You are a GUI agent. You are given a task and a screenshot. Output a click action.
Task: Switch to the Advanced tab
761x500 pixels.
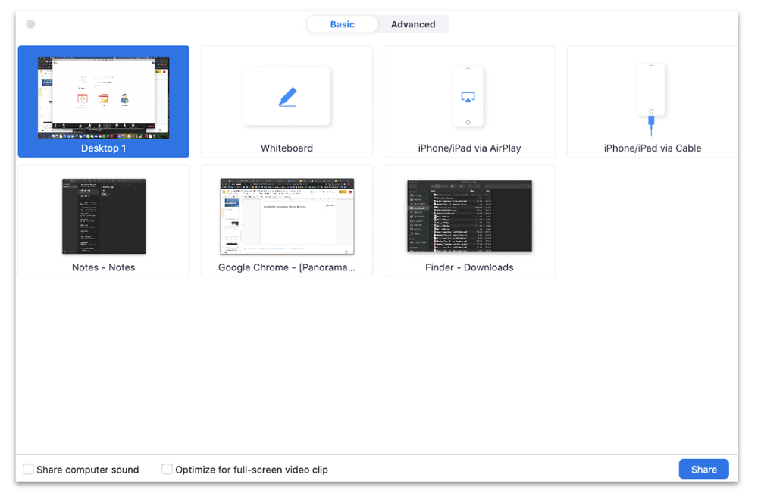(x=412, y=23)
